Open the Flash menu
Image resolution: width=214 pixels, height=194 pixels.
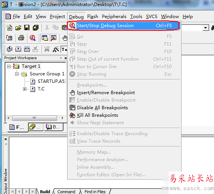pos(92,17)
